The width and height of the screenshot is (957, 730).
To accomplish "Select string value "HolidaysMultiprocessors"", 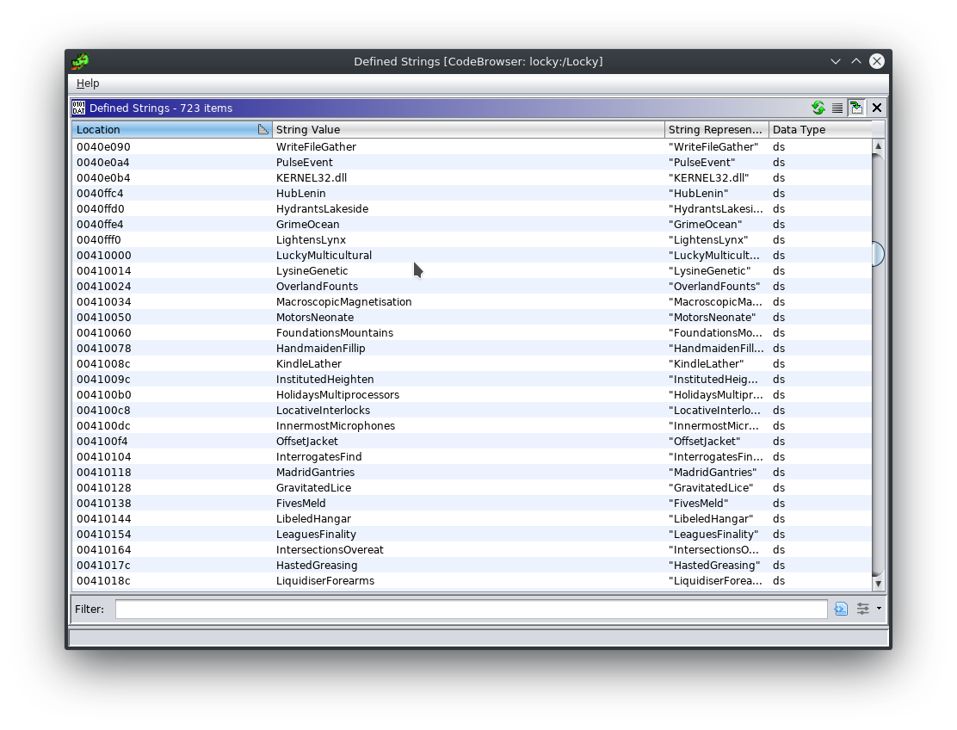I will (x=338, y=395).
